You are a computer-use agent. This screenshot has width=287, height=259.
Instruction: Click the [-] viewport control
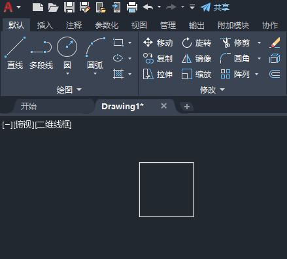(x=7, y=125)
